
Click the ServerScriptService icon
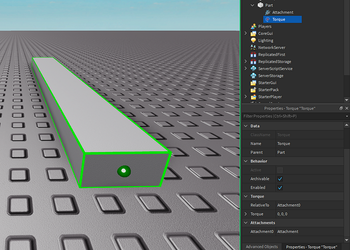pyautogui.click(x=253, y=68)
